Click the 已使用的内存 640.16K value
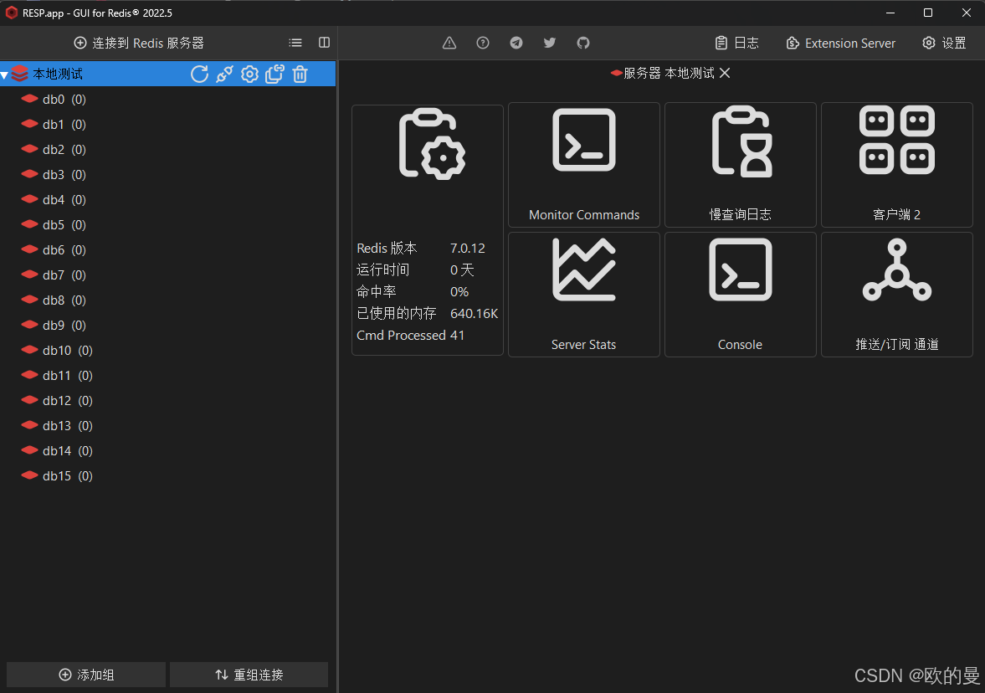The image size is (985, 693). (x=475, y=314)
